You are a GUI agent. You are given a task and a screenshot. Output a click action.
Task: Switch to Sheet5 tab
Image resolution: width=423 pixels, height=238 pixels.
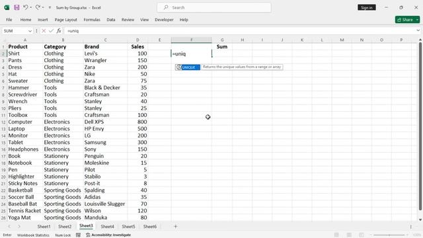(x=128, y=226)
